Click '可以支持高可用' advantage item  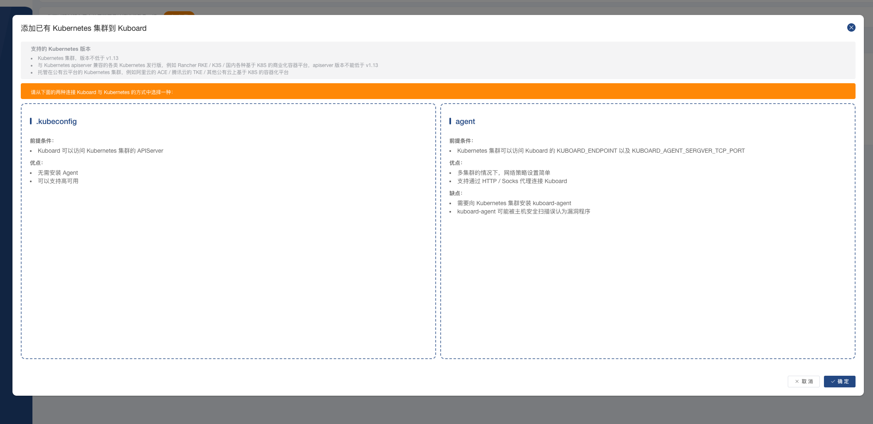point(58,181)
